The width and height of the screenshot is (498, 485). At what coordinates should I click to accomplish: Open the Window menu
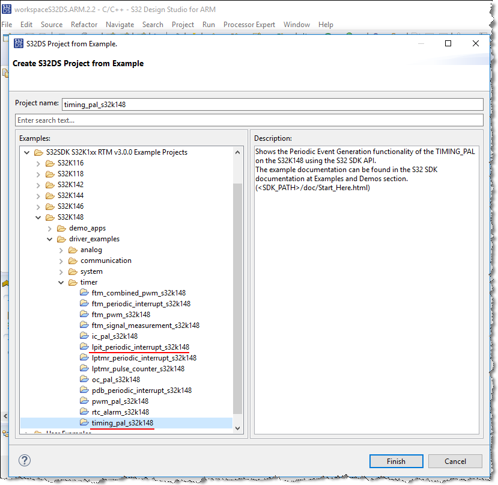pyautogui.click(x=296, y=25)
